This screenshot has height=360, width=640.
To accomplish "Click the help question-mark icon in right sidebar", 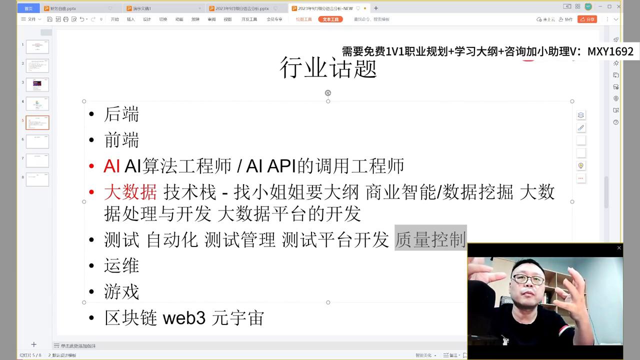I will pos(615,122).
